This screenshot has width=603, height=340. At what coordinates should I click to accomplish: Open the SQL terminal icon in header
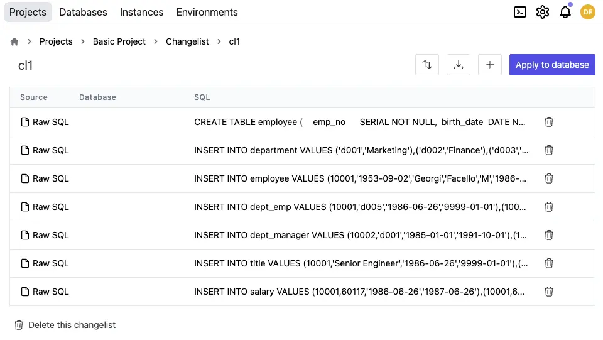click(x=520, y=12)
